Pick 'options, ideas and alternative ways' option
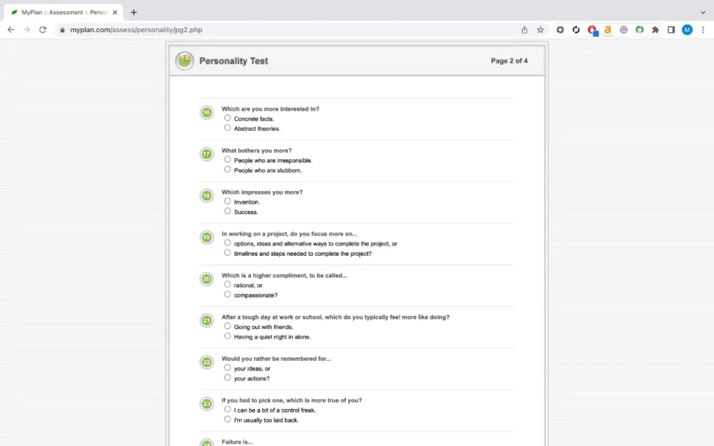 [x=227, y=243]
